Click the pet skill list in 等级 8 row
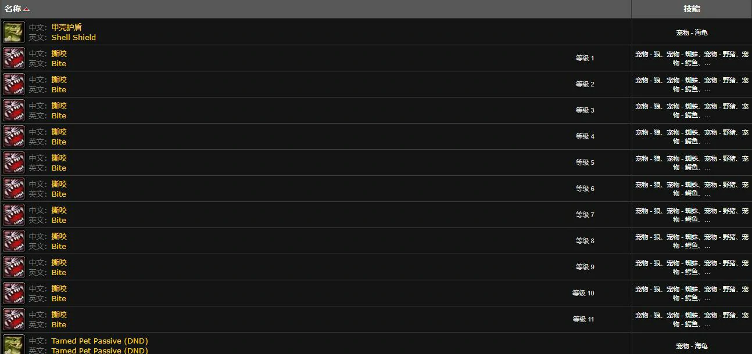Viewport: 752px width, 354px height. coord(692,241)
